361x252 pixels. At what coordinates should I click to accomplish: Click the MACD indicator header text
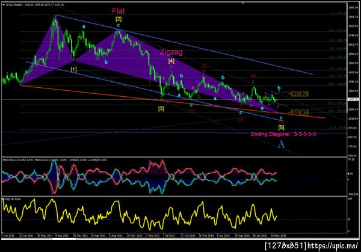point(55,160)
